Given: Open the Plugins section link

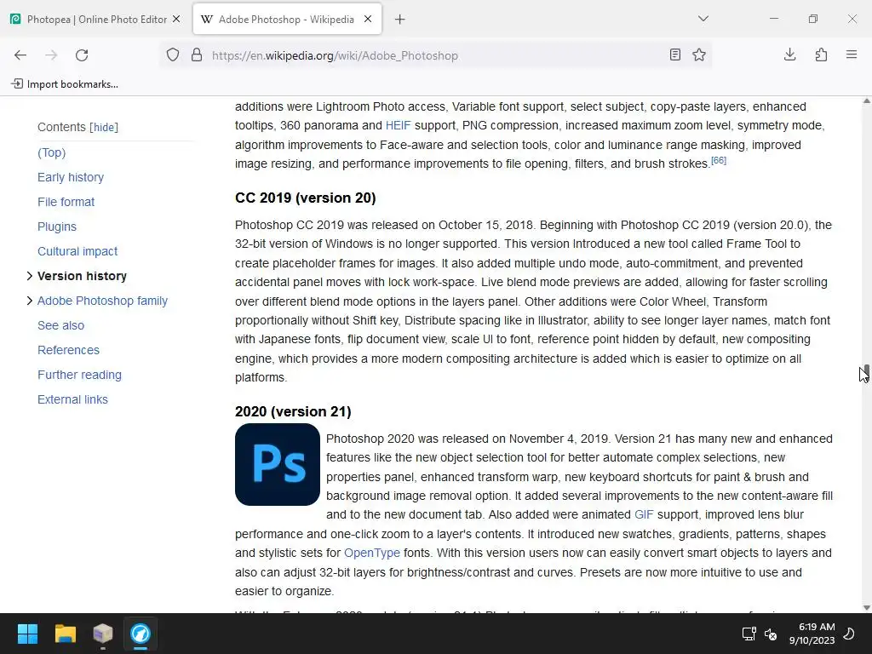Looking at the screenshot, I should (x=57, y=227).
